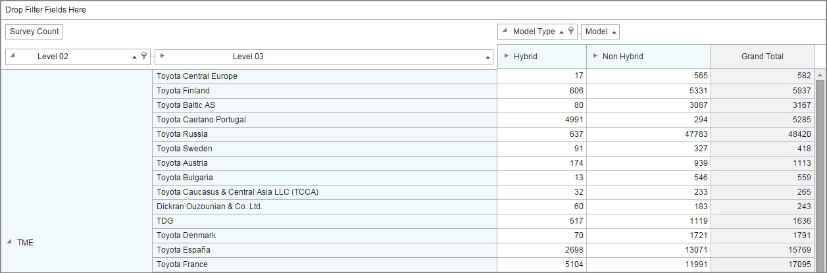
Task: Select the Toyota Baltic AS row header
Action: [x=325, y=105]
